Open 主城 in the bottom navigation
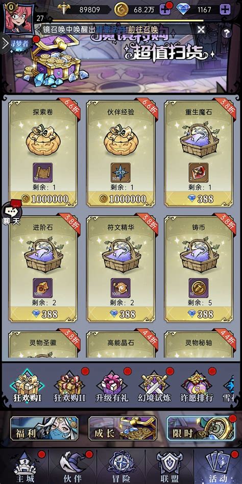Viewport: 242px width, 484px height. (x=27, y=467)
